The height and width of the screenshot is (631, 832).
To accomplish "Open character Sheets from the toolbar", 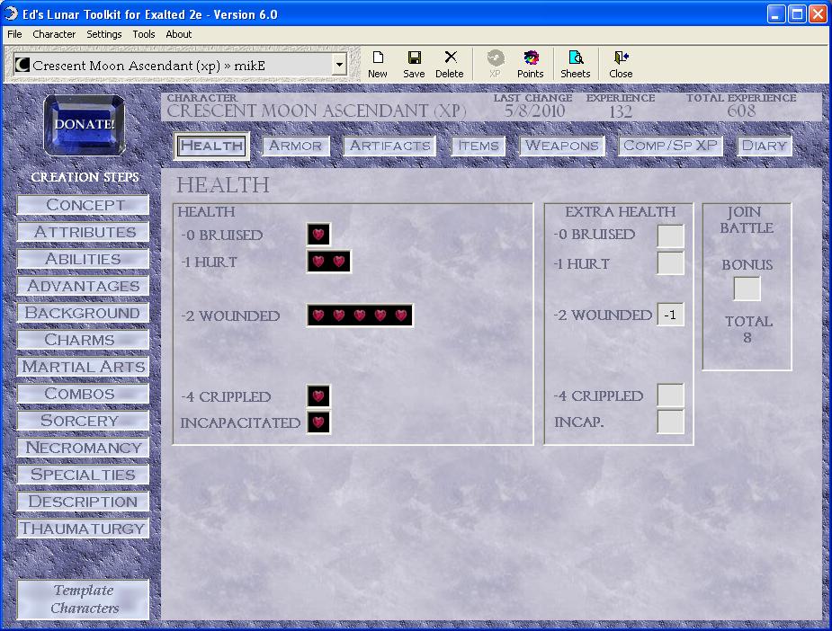I will click(575, 64).
